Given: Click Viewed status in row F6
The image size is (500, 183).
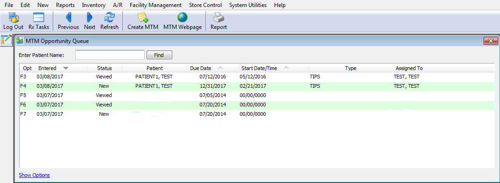Looking at the screenshot, I should click(104, 105).
